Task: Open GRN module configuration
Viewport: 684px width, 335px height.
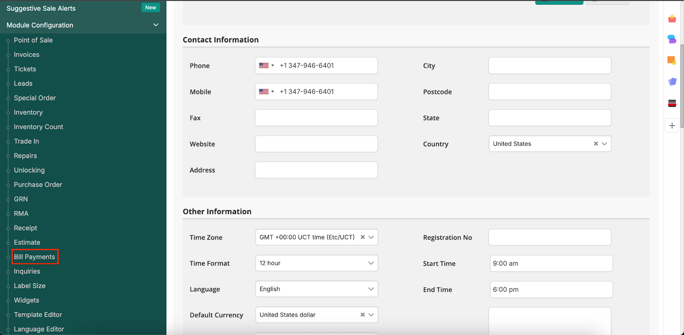Action: tap(21, 199)
